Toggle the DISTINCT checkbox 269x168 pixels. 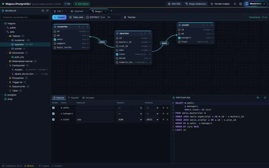[x=87, y=17]
